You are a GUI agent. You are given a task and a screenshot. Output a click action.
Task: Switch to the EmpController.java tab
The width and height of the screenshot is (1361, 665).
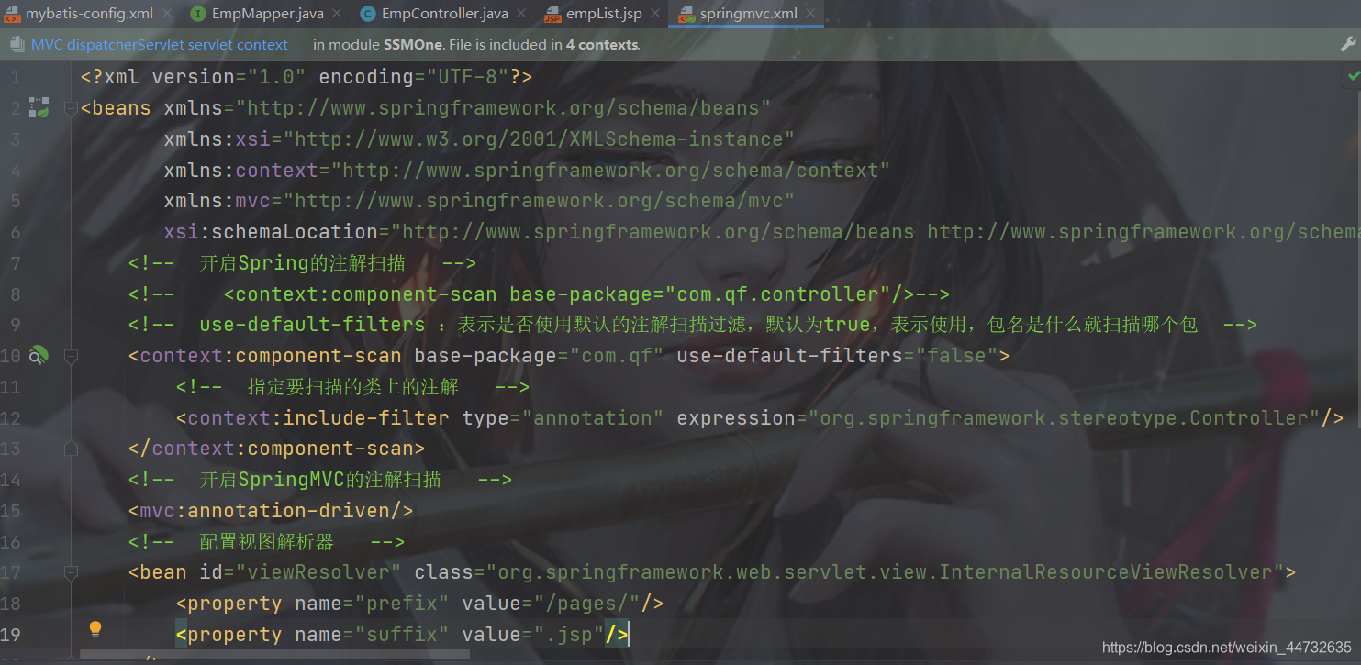coord(443,14)
